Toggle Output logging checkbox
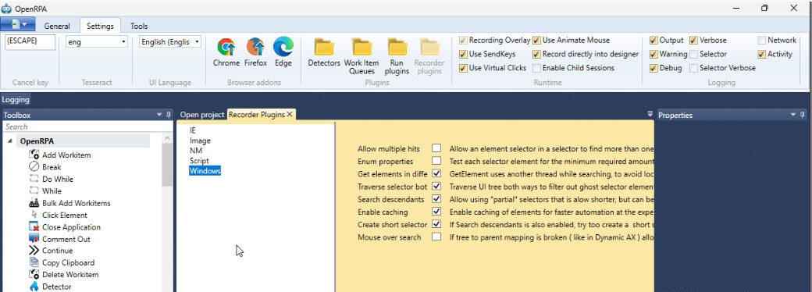Image resolution: width=812 pixels, height=292 pixels. coord(653,40)
